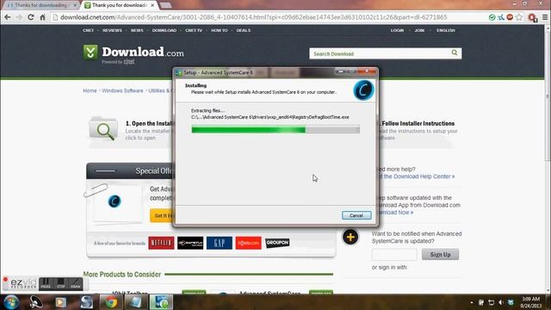The height and width of the screenshot is (310, 551).
Task: Open the Chrome menu icon
Action: (x=545, y=17)
